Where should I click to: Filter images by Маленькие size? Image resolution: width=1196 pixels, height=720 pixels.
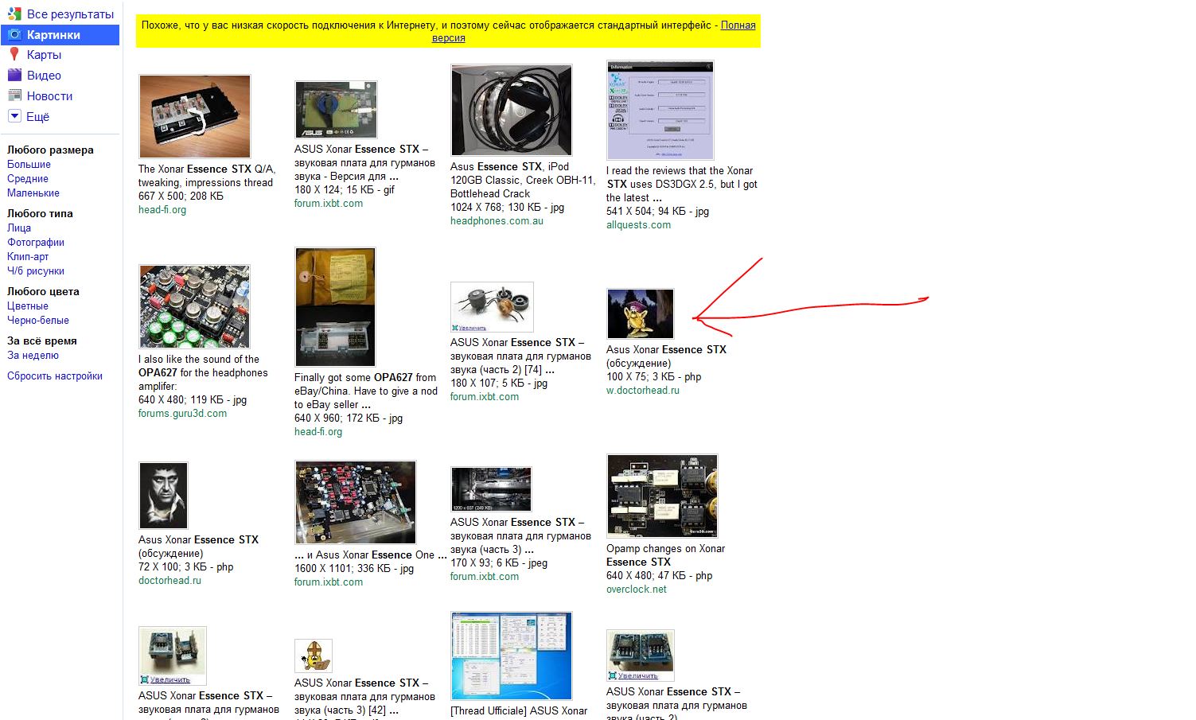point(33,193)
